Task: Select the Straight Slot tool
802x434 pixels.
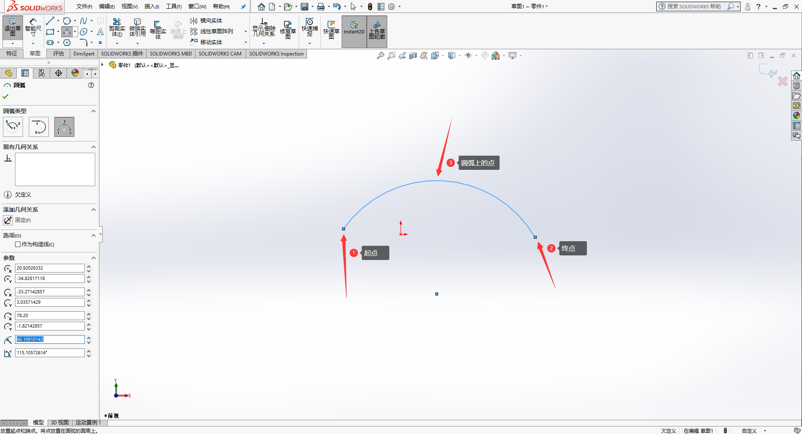Action: [50, 43]
